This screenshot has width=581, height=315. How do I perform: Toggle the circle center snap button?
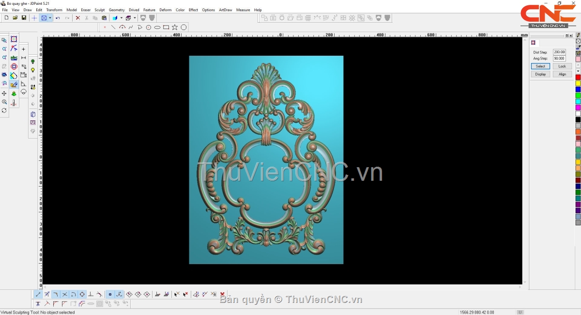[x=82, y=294]
